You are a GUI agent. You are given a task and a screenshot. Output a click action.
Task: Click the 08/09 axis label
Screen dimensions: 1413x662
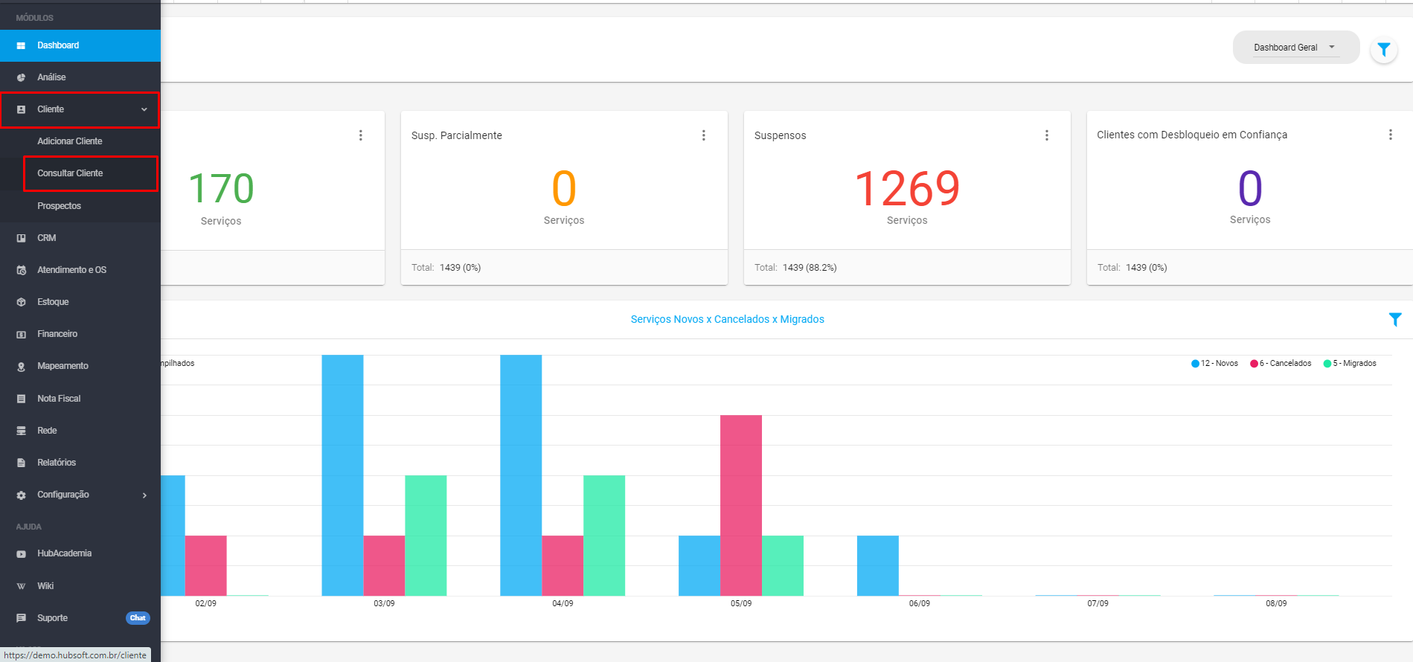point(1276,603)
